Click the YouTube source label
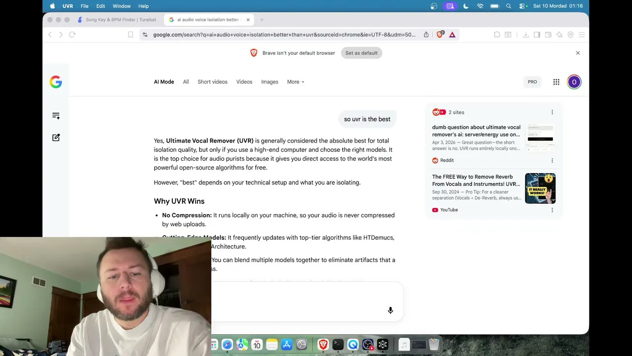The width and height of the screenshot is (632, 356). pyautogui.click(x=445, y=210)
